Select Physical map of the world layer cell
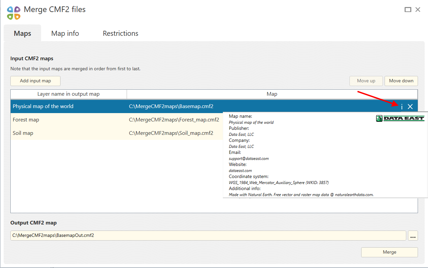This screenshot has height=268, width=428. point(68,106)
